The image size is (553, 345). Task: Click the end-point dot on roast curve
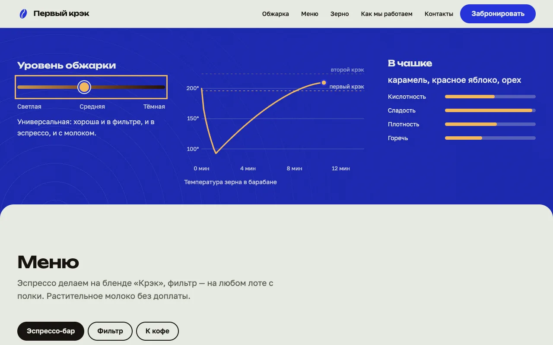click(x=324, y=82)
